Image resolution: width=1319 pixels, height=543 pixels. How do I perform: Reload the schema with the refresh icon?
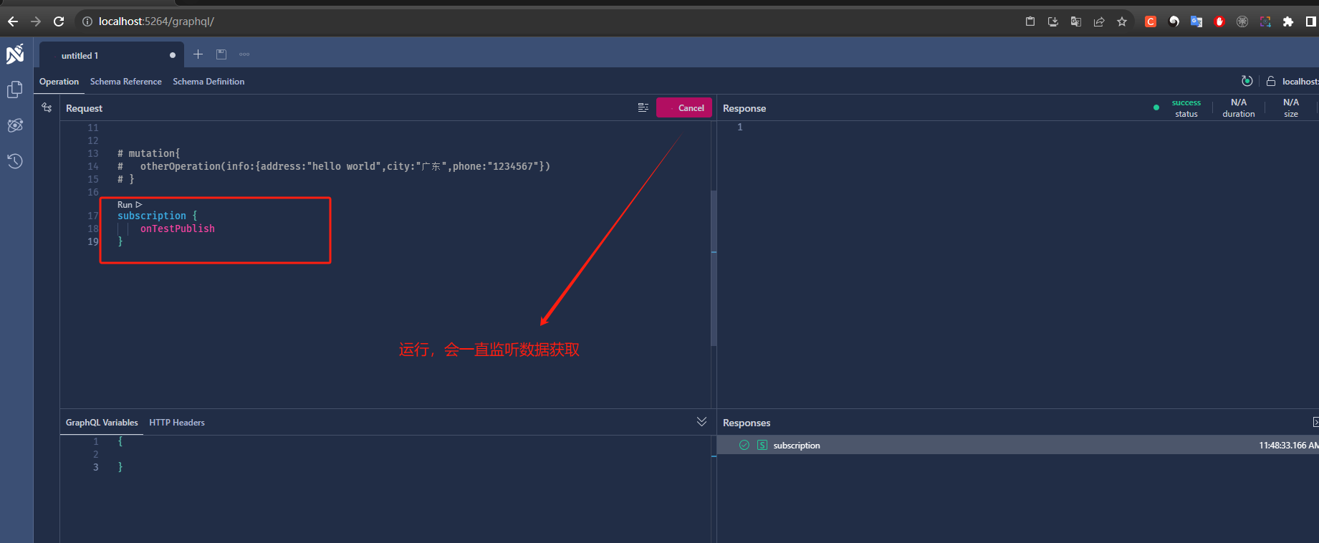click(1247, 81)
